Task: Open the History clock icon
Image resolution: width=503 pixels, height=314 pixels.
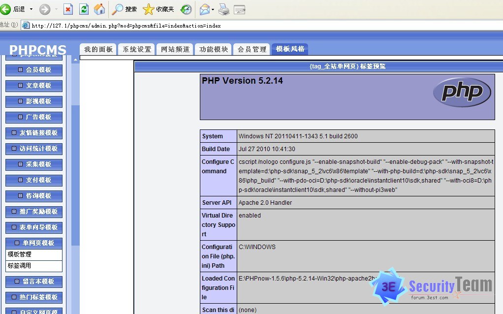Action: pyautogui.click(x=186, y=9)
